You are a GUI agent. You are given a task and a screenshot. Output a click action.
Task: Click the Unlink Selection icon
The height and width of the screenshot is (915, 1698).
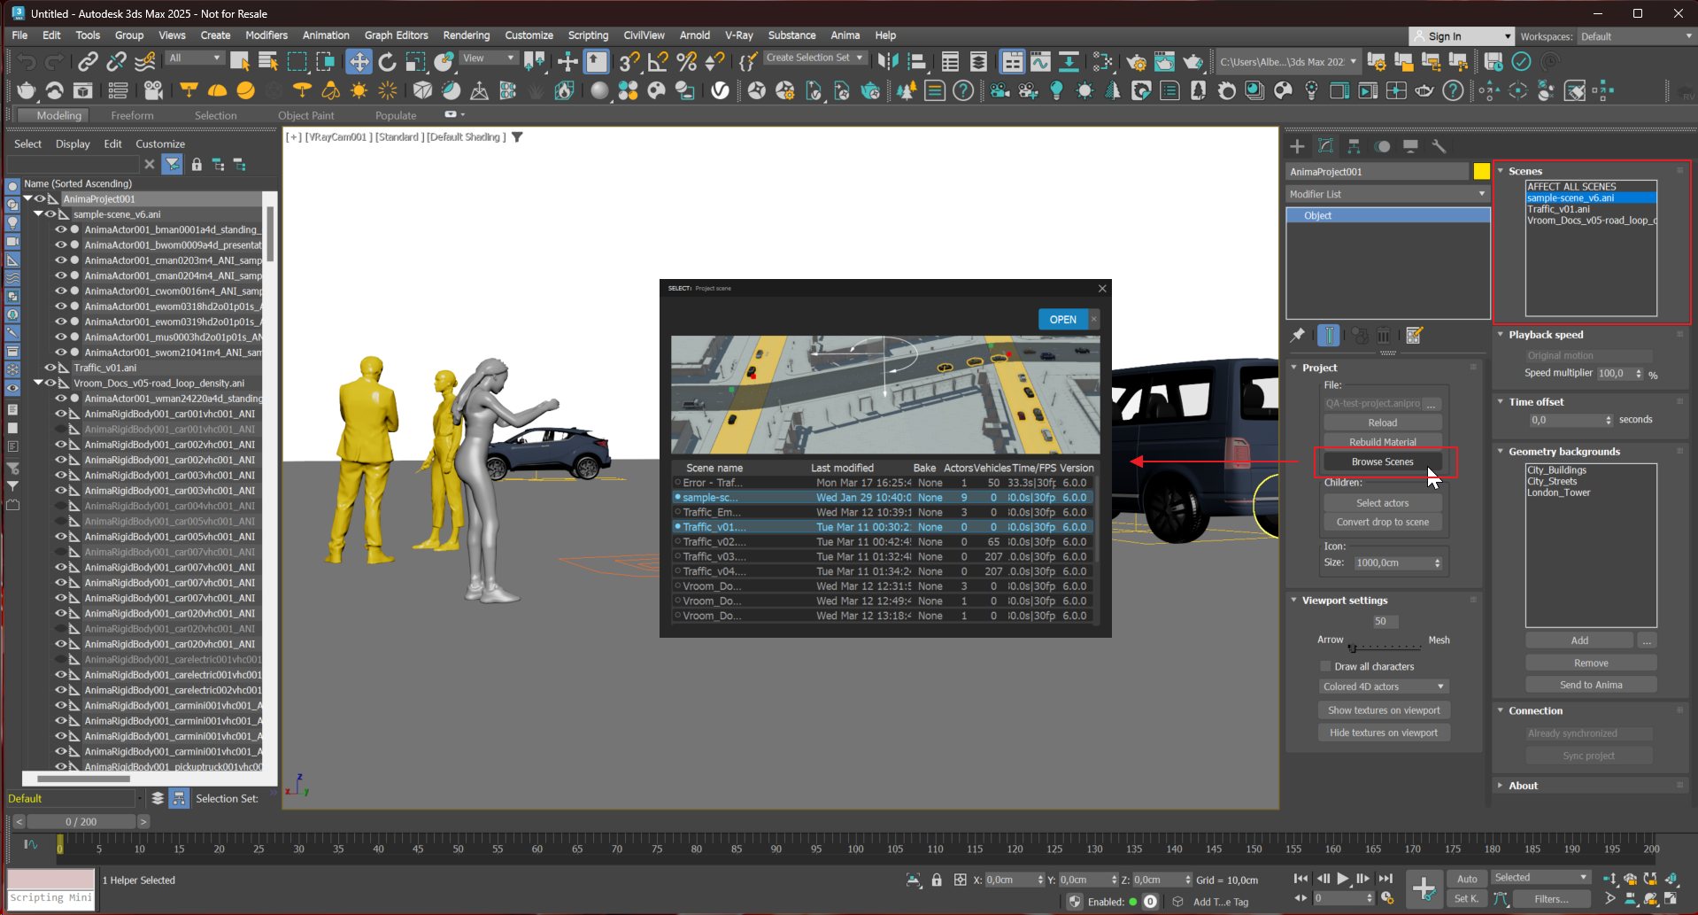(x=116, y=61)
